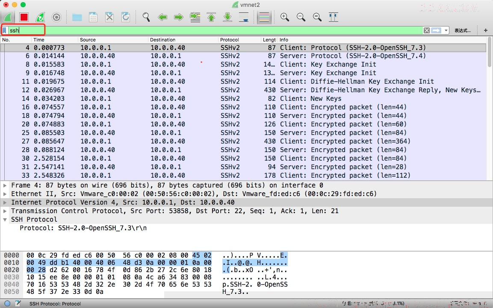This screenshot has width=493, height=308.
Task: Go back in packet history
Action: coord(162,17)
